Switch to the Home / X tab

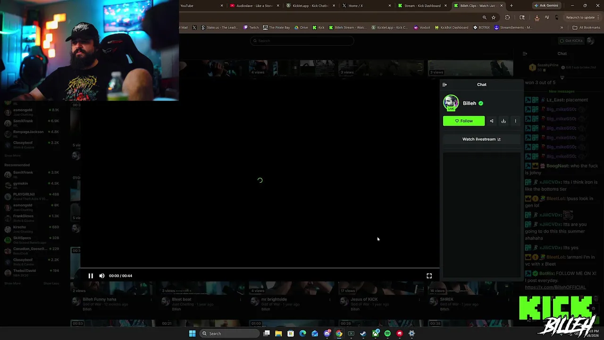click(x=367, y=6)
